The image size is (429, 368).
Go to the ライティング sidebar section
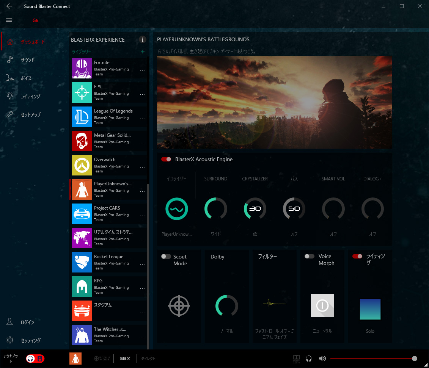pos(30,96)
